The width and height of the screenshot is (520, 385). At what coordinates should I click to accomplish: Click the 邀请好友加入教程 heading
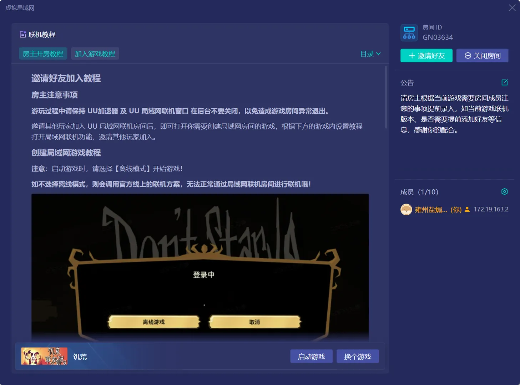point(66,78)
